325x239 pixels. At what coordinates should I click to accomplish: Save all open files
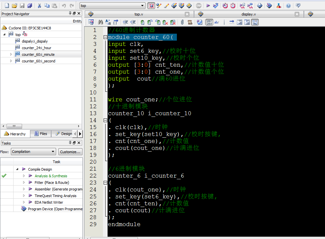30,6
